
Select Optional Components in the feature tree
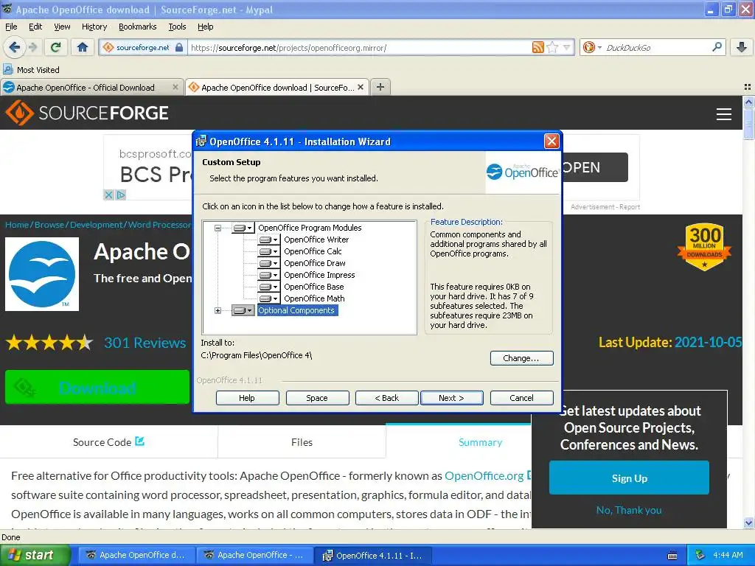point(296,310)
